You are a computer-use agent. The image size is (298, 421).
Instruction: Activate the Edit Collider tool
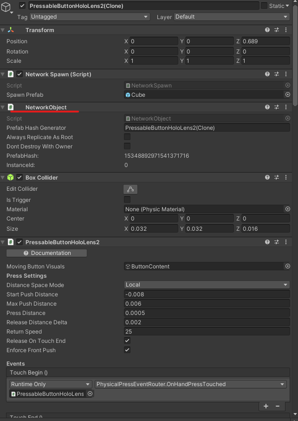(130, 189)
